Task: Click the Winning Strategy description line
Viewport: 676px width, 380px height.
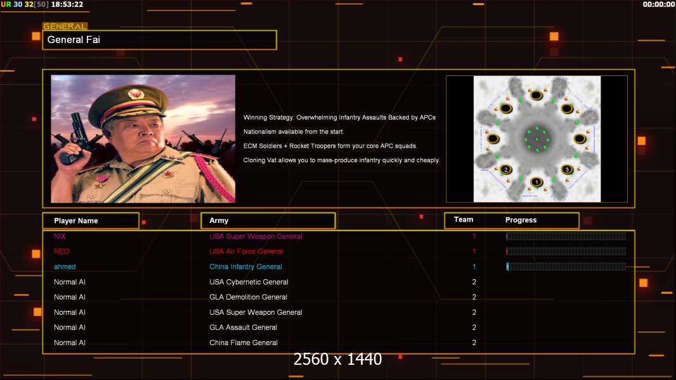Action: coord(340,118)
